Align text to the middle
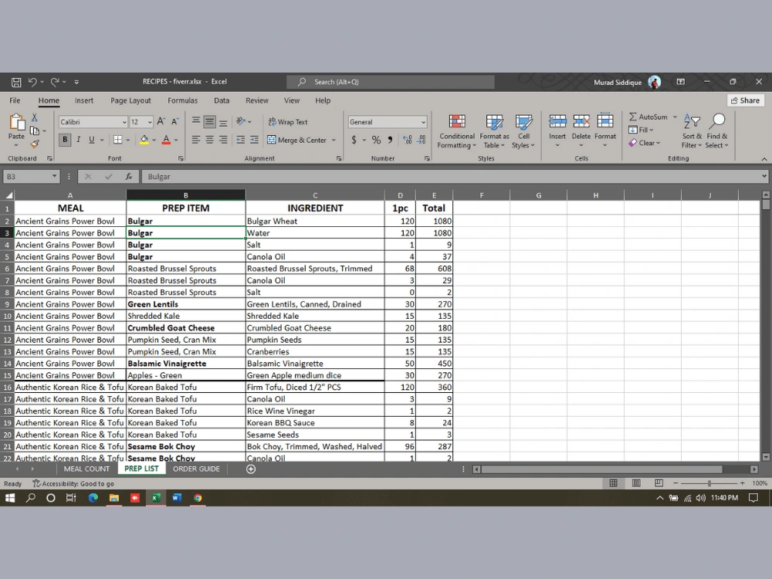Screen dimensions: 772x579 pos(210,121)
